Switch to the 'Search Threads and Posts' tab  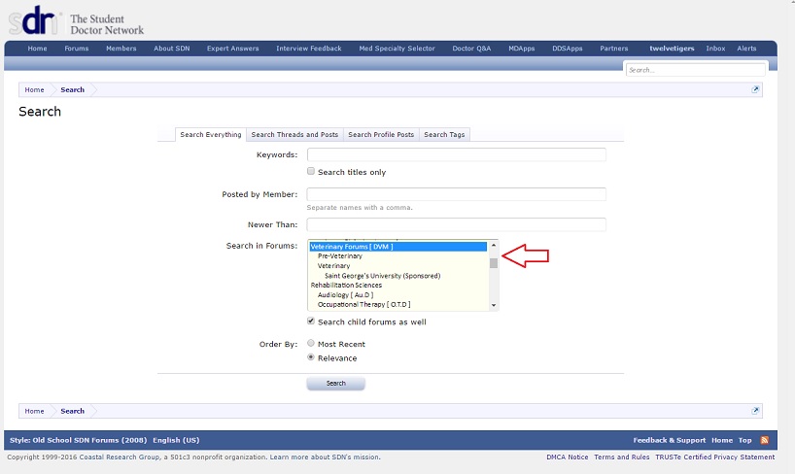click(x=294, y=135)
